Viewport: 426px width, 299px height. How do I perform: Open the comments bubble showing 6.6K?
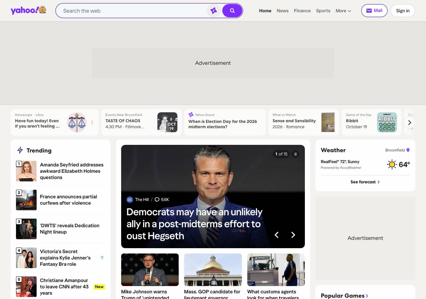click(162, 200)
